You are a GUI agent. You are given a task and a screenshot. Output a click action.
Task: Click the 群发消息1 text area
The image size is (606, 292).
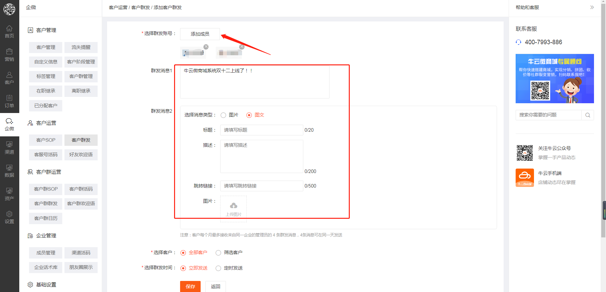tap(255, 82)
